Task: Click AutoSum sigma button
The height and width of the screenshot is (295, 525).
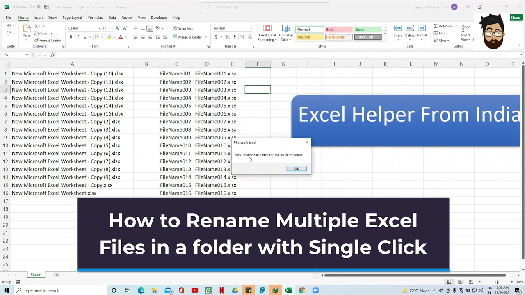Action: [443, 26]
